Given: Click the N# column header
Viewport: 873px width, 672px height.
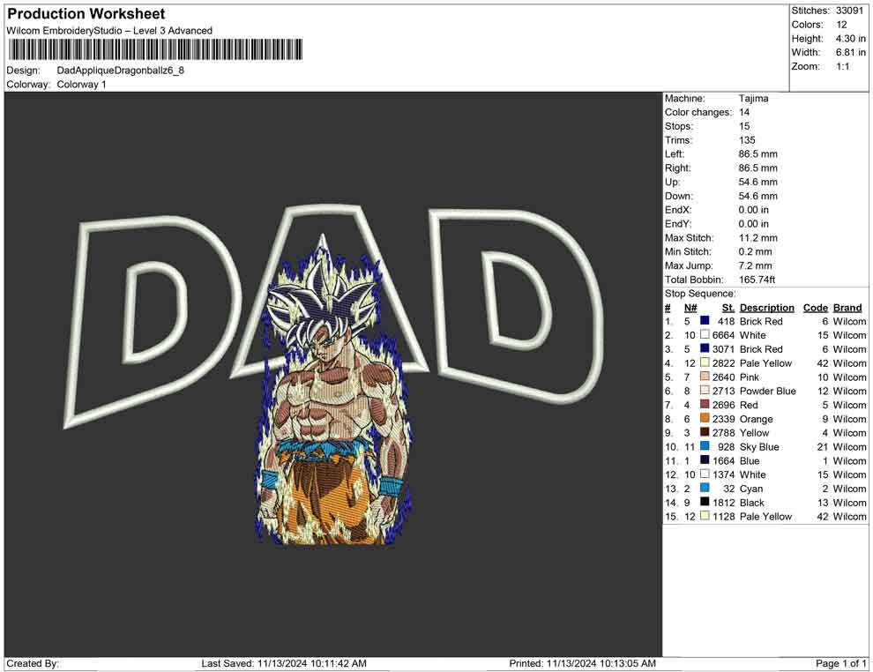Looking at the screenshot, I should coord(690,307).
